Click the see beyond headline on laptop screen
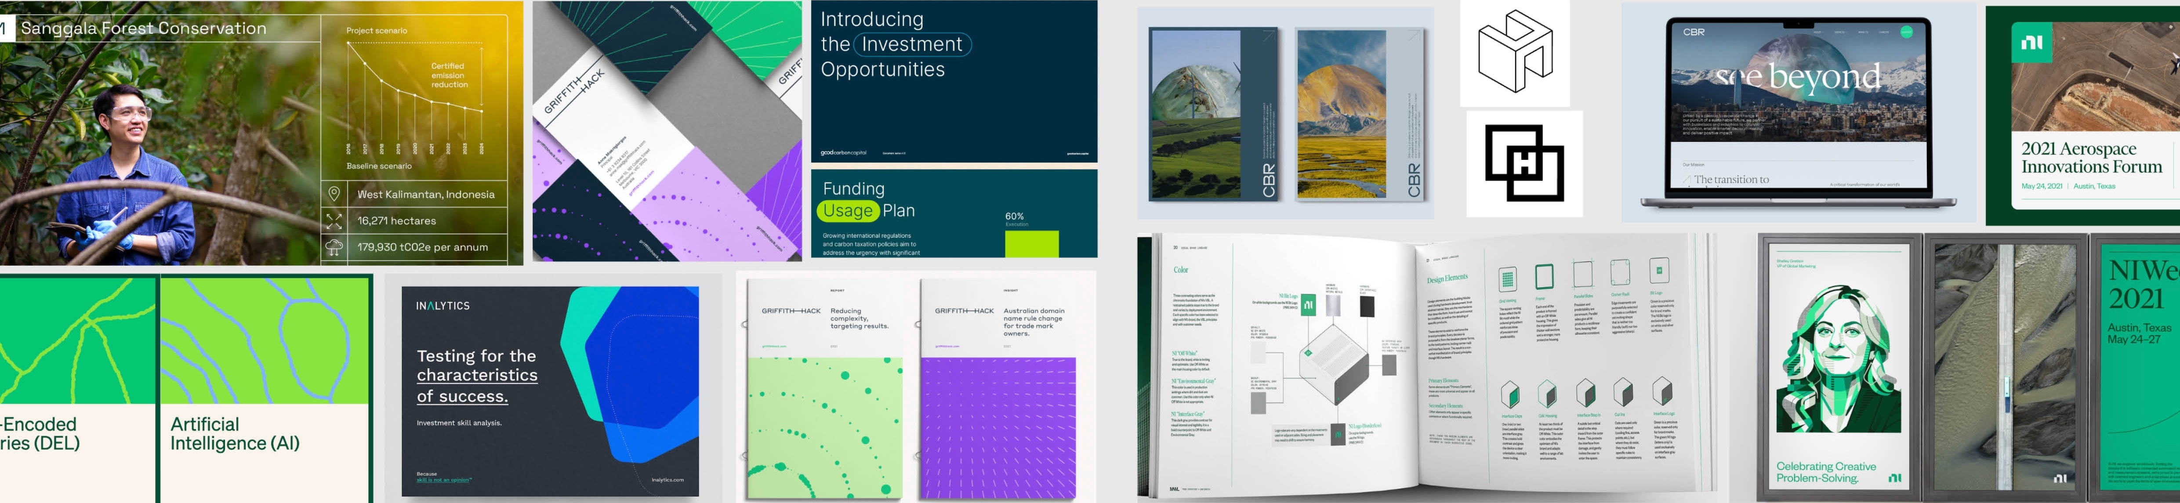Screen dimensions: 2180x503 point(1798,78)
